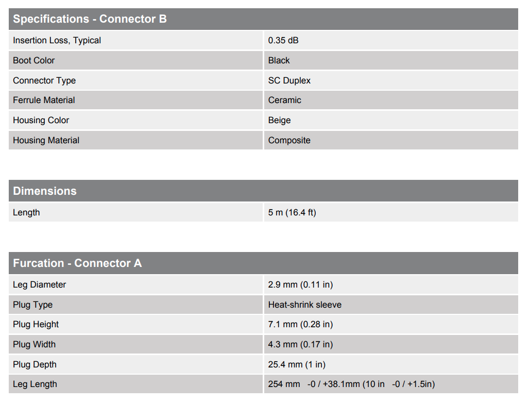Click the Heat-shrink sleeve value
The height and width of the screenshot is (403, 529).
tap(304, 305)
